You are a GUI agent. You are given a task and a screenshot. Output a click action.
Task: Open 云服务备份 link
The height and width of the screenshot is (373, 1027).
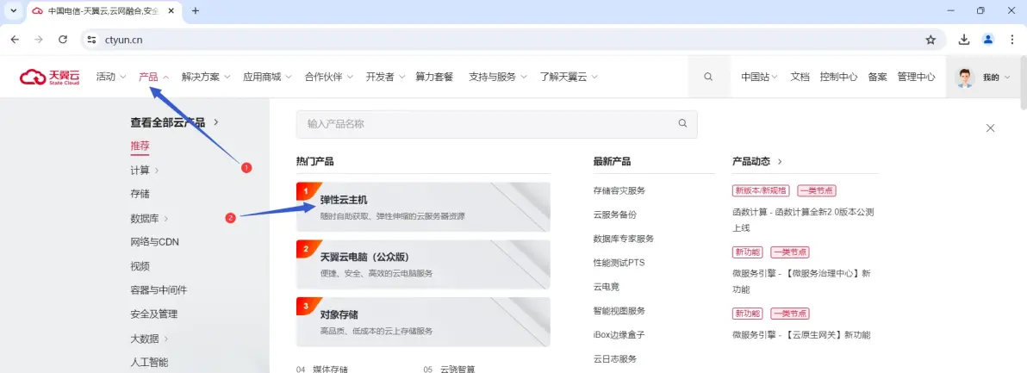615,214
